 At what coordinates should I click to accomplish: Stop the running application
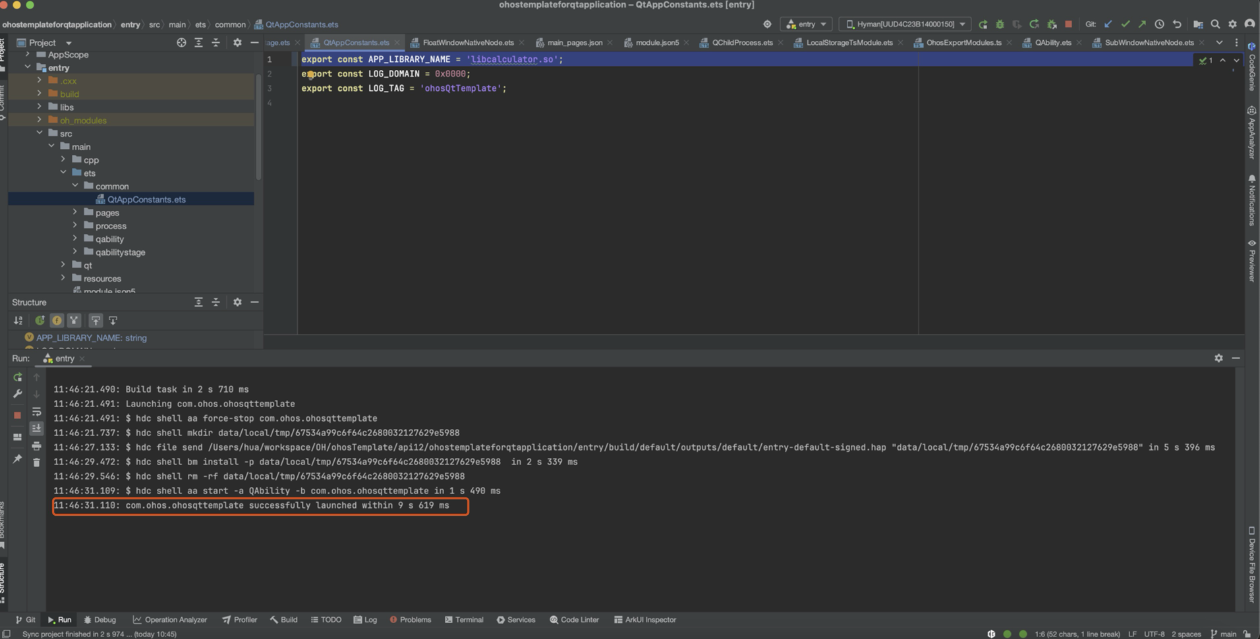point(1067,24)
